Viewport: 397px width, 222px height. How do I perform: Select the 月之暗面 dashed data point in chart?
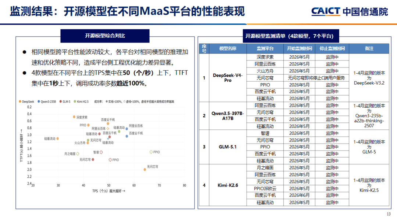pyautogui.click(x=78, y=153)
